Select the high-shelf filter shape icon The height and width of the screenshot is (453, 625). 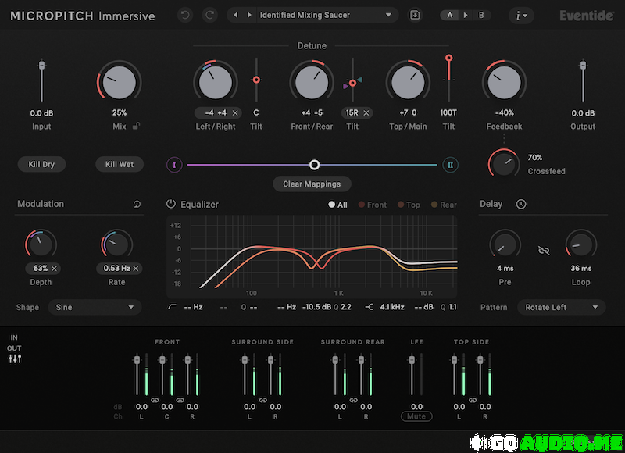369,307
